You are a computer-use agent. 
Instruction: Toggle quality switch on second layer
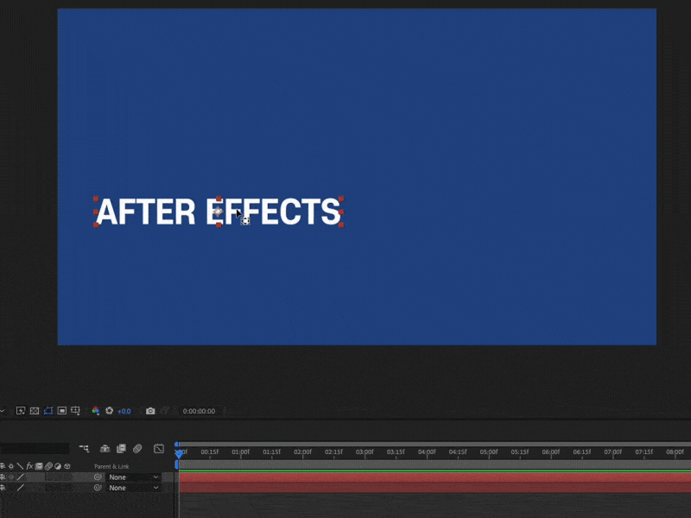20,488
